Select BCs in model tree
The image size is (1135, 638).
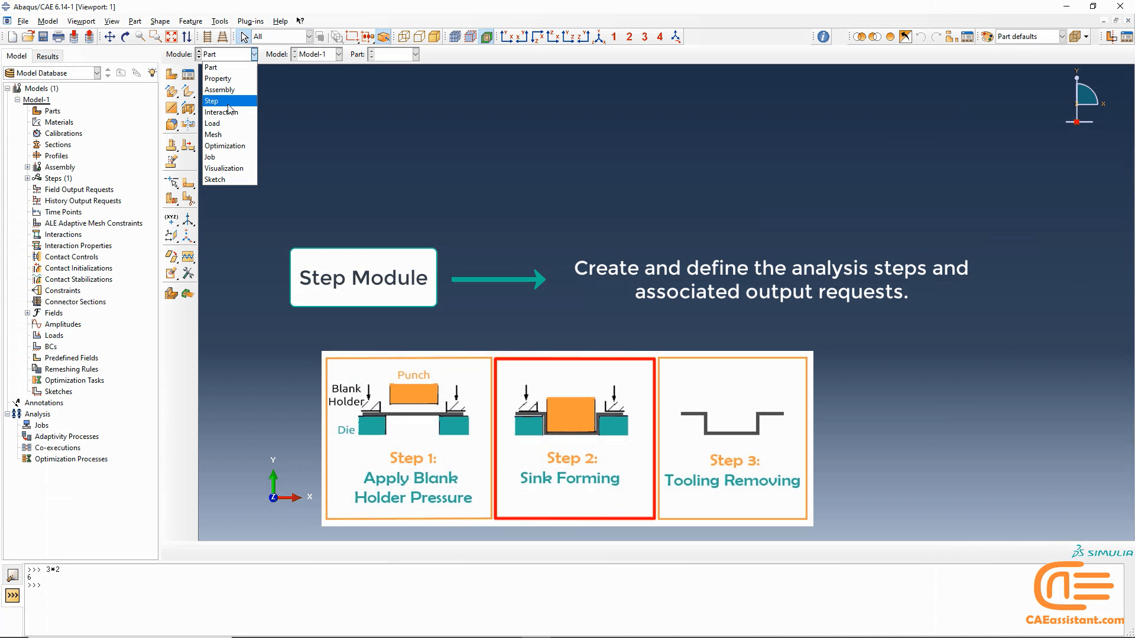click(x=51, y=347)
